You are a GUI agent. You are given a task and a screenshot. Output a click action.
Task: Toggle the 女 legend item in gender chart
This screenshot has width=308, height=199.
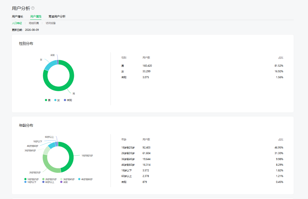click(57, 100)
